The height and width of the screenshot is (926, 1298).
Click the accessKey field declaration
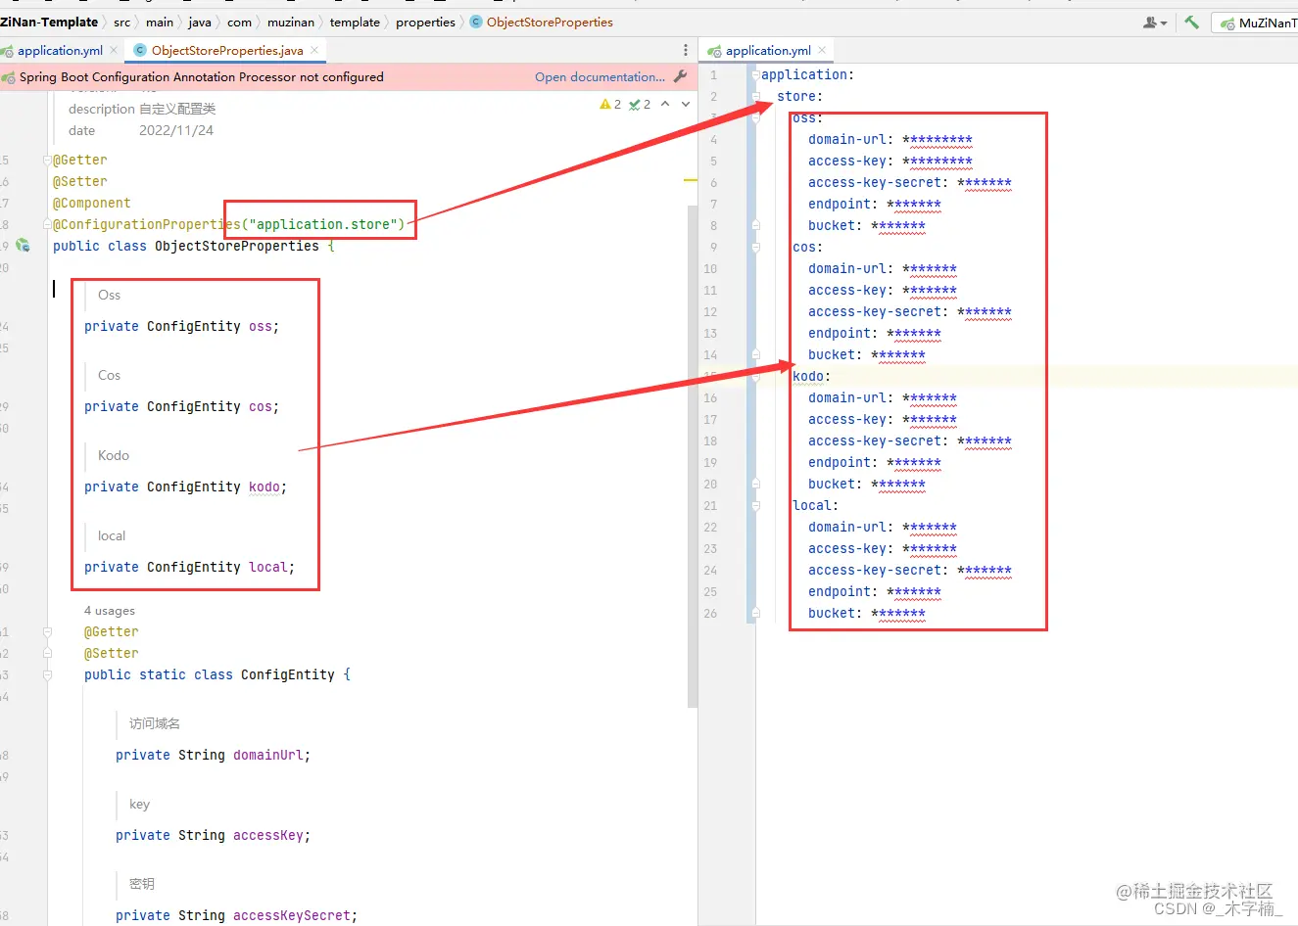[x=213, y=835]
